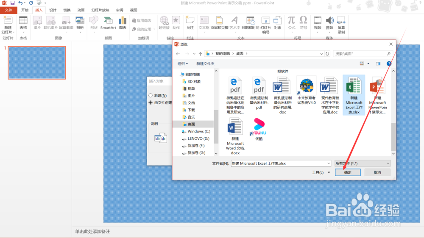This screenshot has width=424, height=238.
Task: Click the Save icon in quick access toolbar
Action: [12, 3]
